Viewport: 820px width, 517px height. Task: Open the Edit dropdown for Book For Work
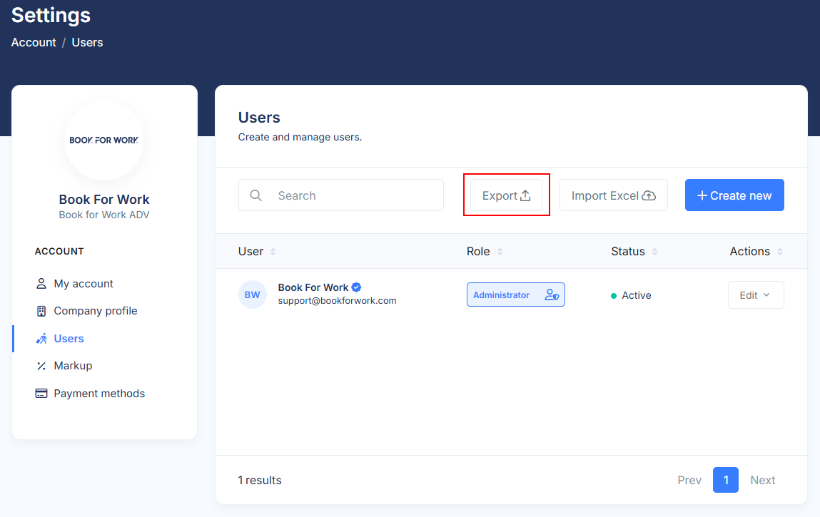click(756, 295)
